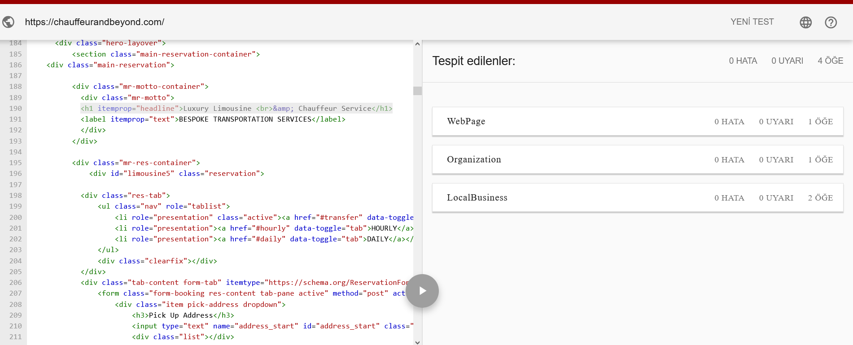Click the '0 HATA' total in header
The image size is (853, 345).
tap(743, 61)
